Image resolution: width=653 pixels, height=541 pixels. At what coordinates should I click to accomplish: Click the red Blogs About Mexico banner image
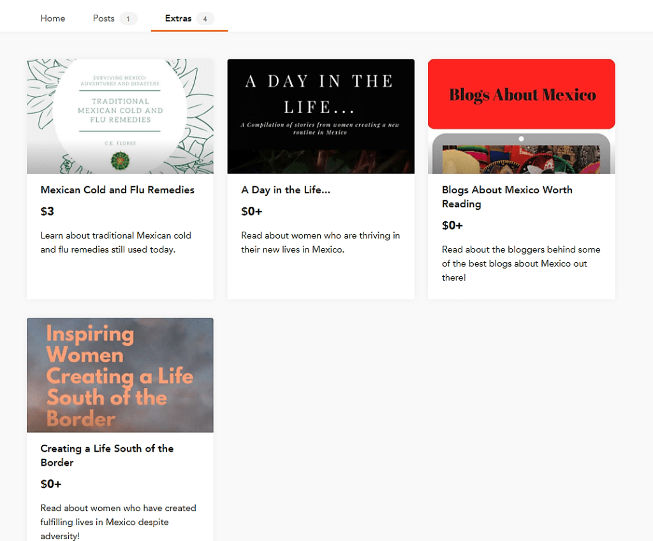click(x=521, y=94)
